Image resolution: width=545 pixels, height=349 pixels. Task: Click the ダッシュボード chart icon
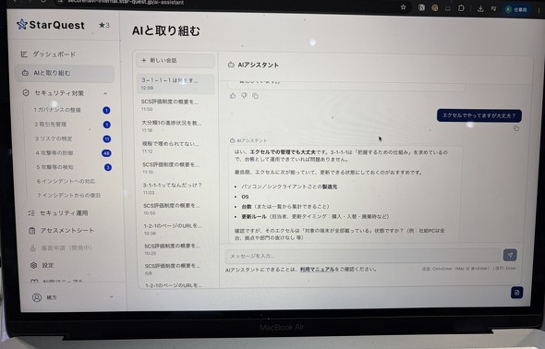24,54
